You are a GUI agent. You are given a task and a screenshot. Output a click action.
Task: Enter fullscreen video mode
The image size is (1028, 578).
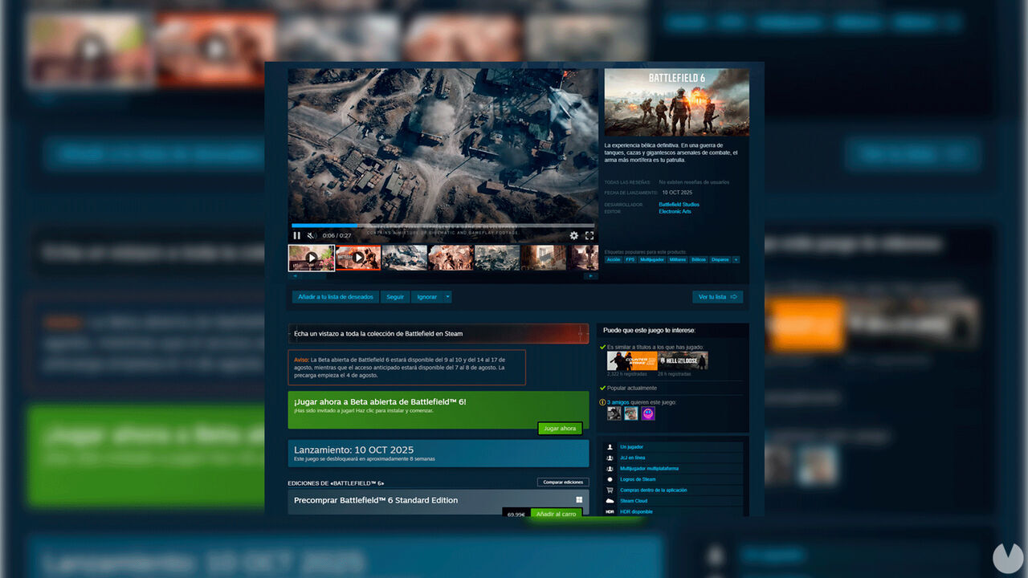pyautogui.click(x=589, y=235)
